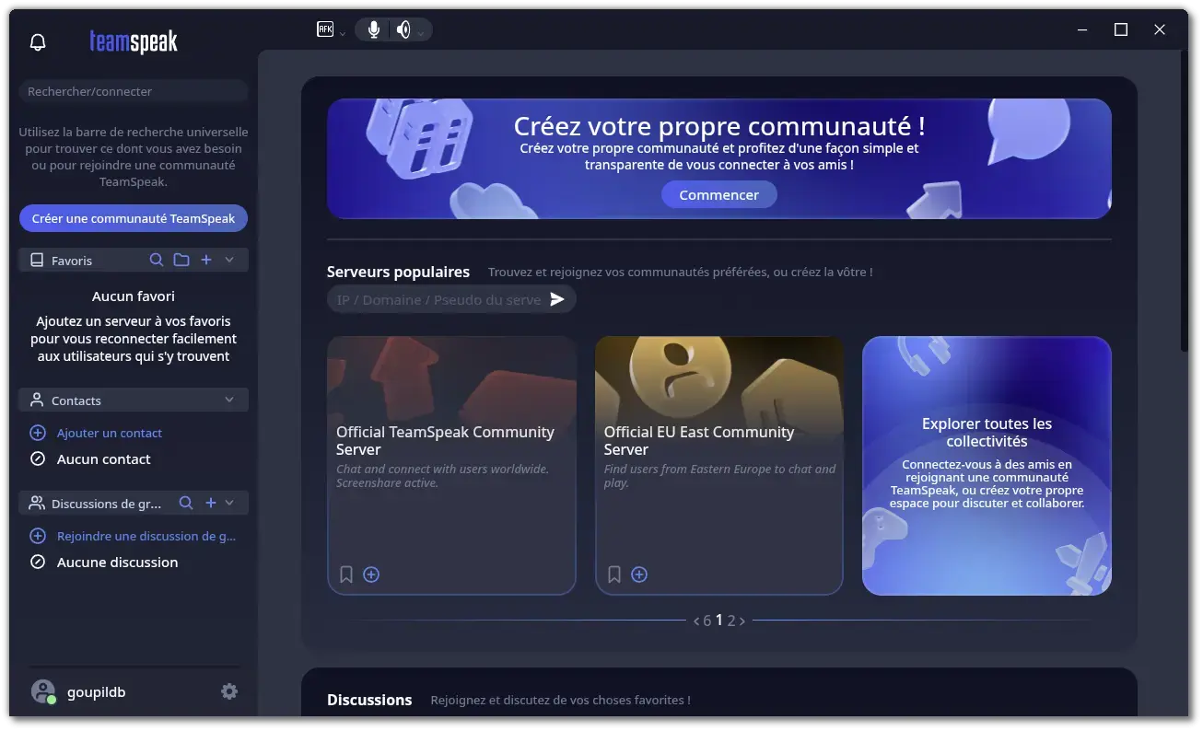Go to next page of servers

point(742,621)
